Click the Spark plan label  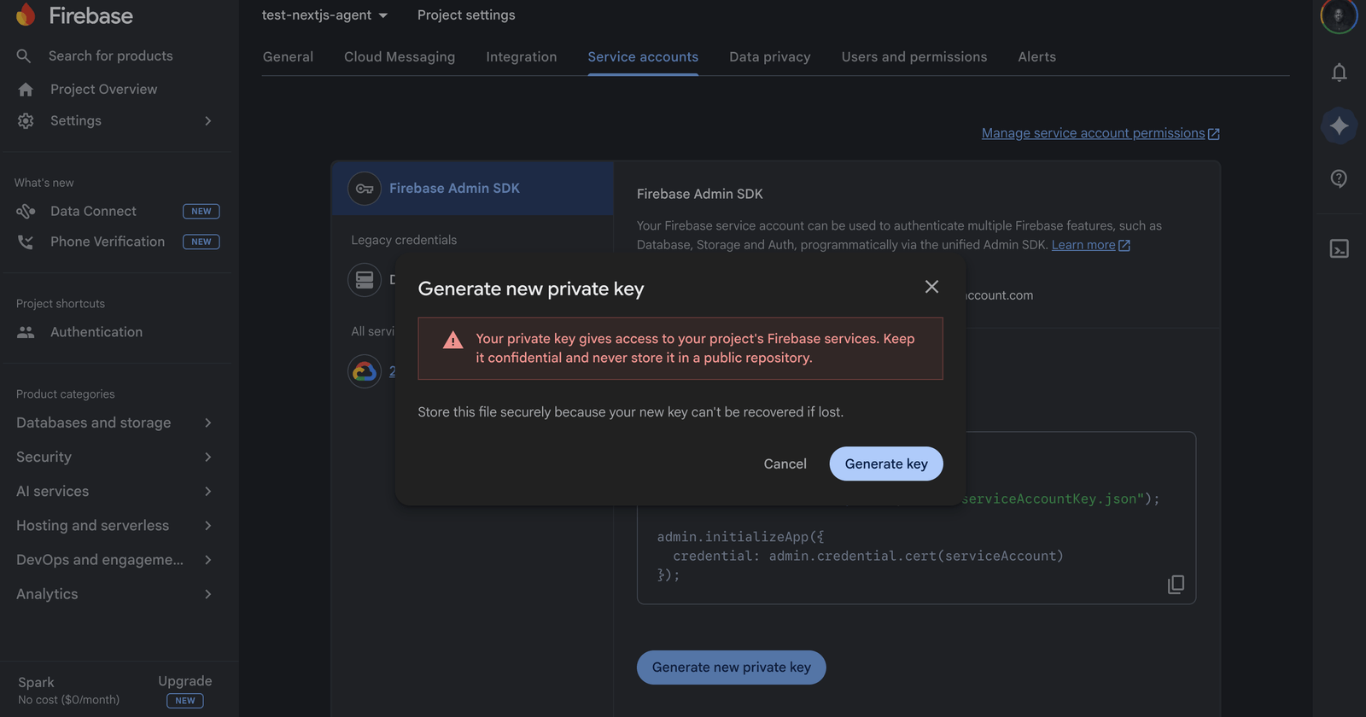pos(36,682)
